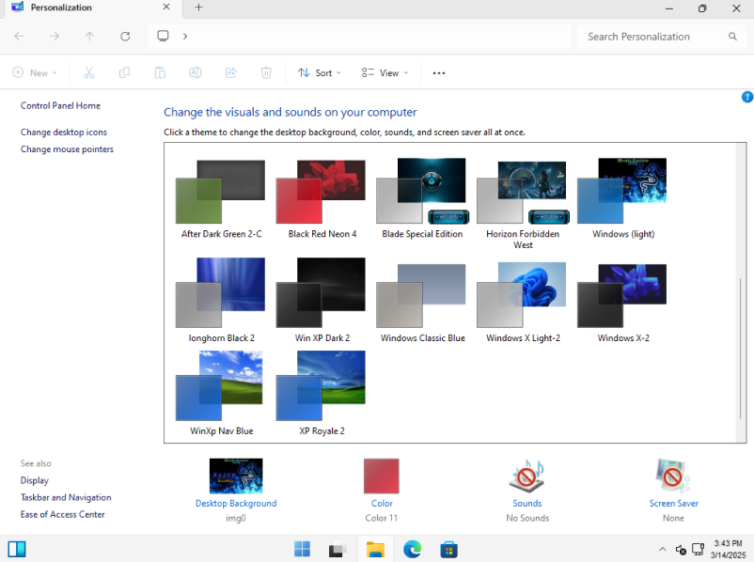Open Screen Saver settings icon

[x=673, y=476]
